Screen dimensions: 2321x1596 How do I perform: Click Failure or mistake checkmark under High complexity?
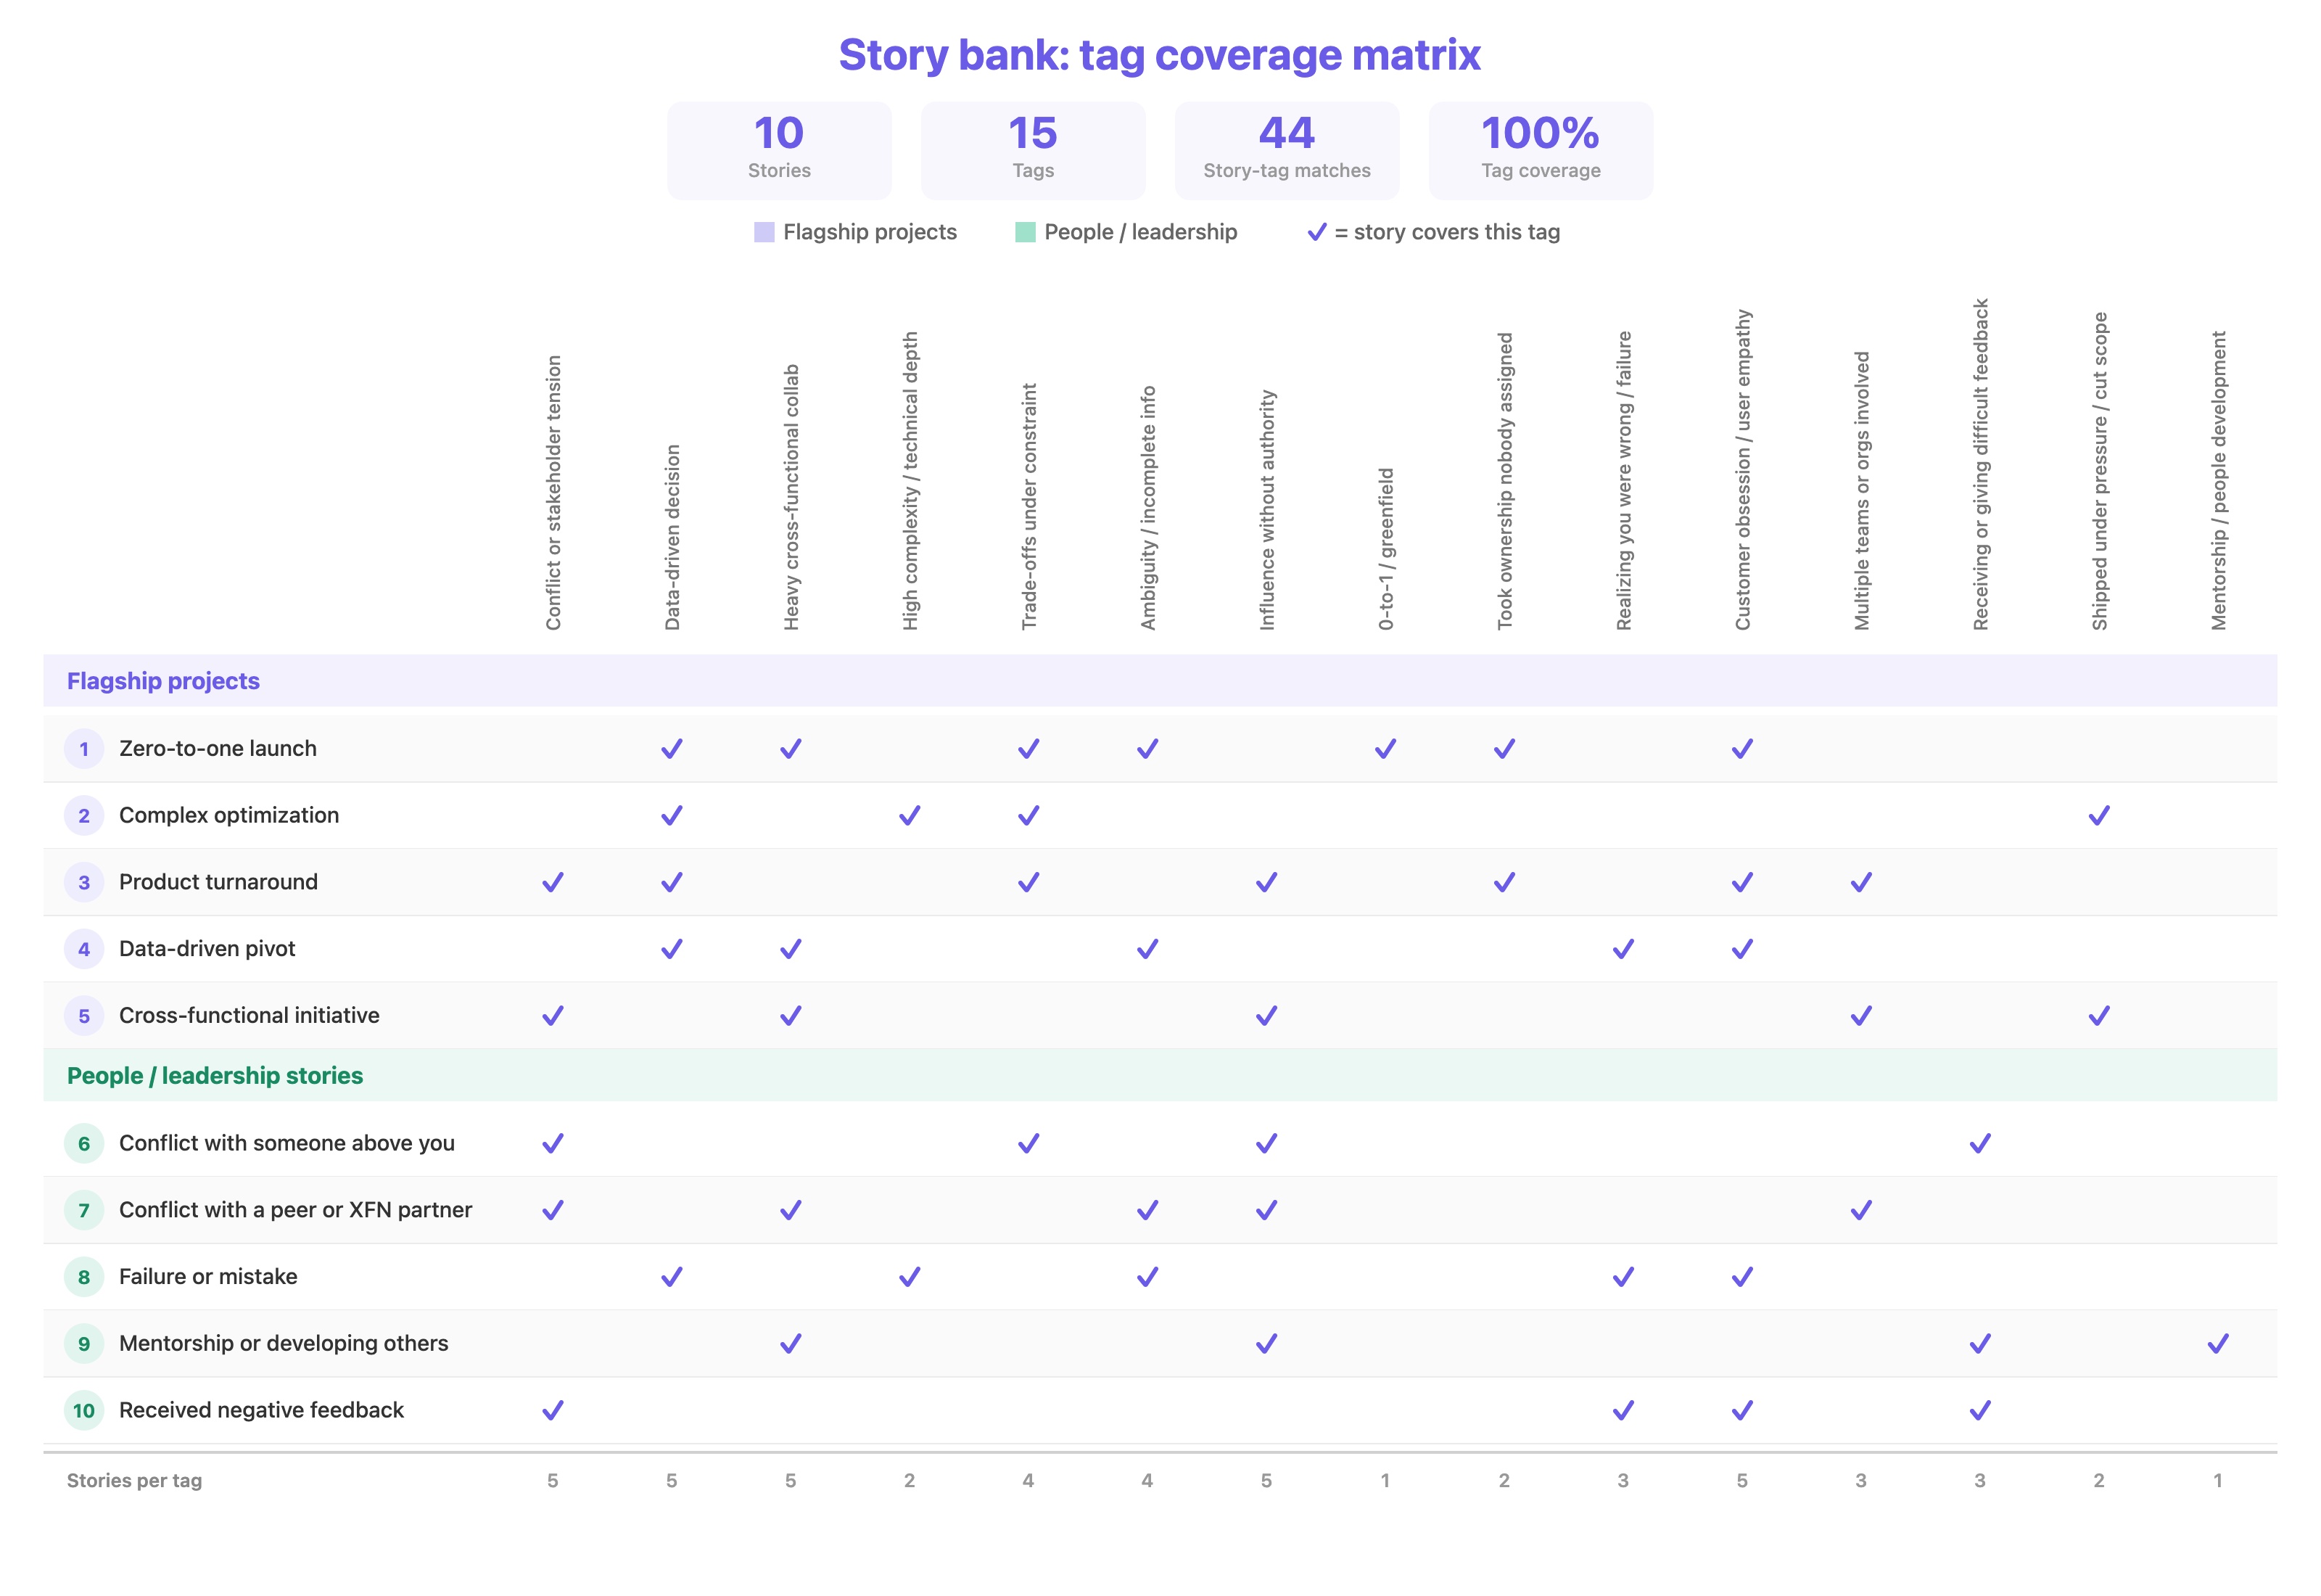click(910, 1277)
